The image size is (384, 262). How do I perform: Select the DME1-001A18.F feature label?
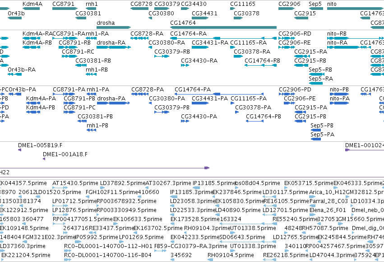(65, 154)
